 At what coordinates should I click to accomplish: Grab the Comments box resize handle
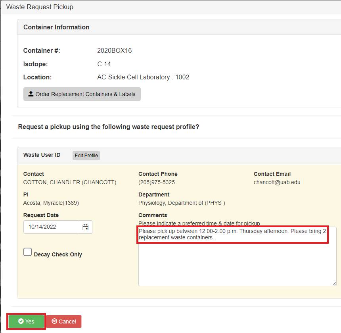pos(334,283)
